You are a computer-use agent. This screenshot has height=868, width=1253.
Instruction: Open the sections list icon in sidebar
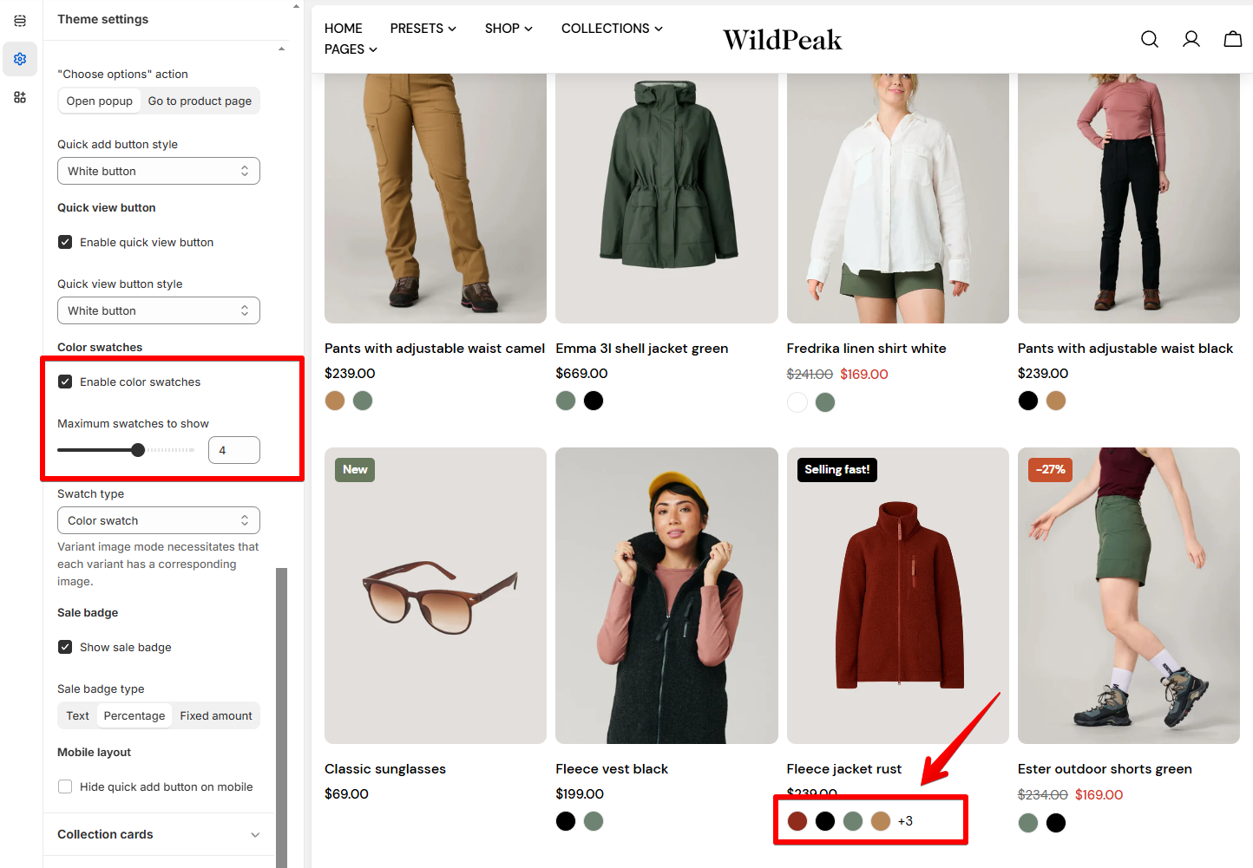[20, 21]
